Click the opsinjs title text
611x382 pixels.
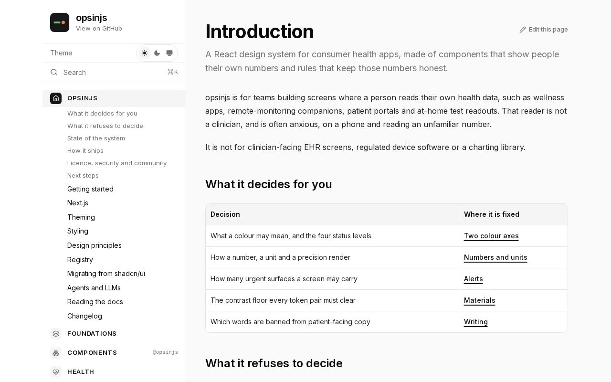91,18
